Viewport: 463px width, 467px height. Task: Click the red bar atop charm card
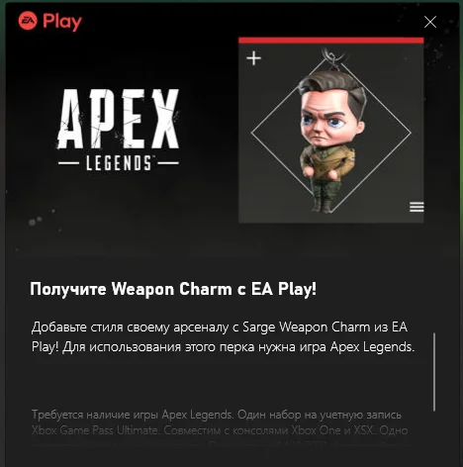point(331,41)
